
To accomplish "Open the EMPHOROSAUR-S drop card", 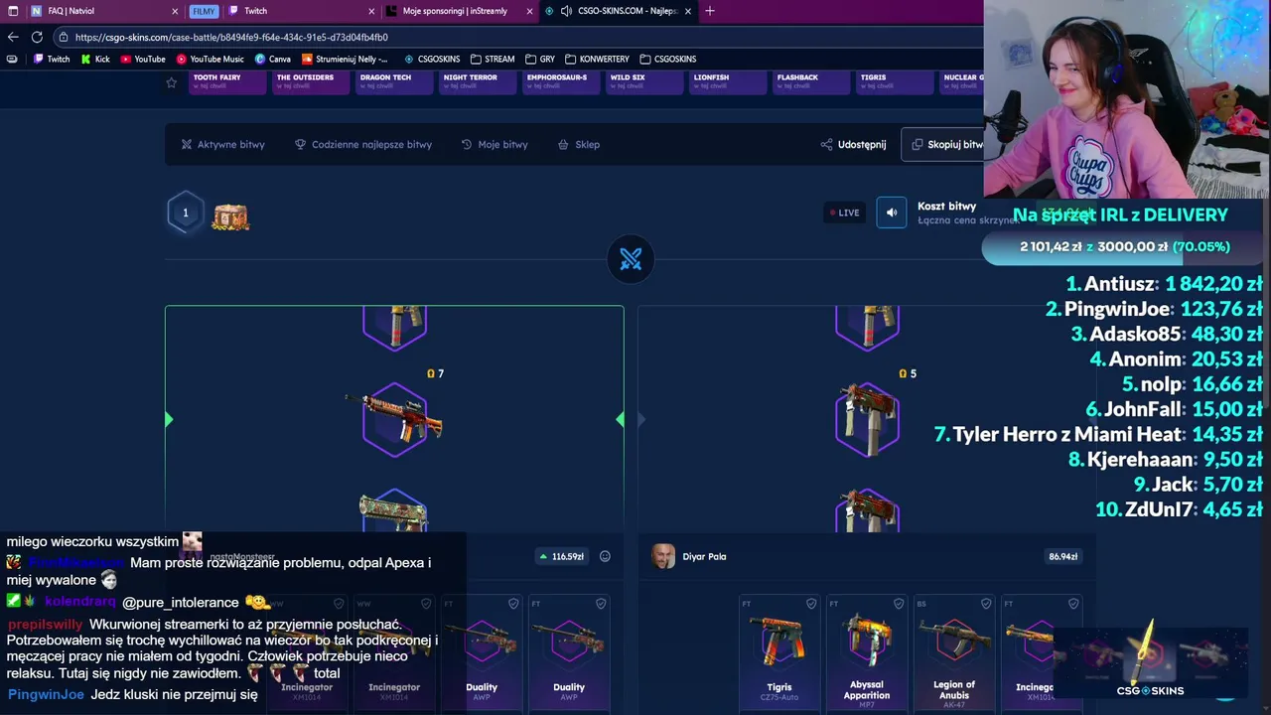I will click(x=561, y=81).
